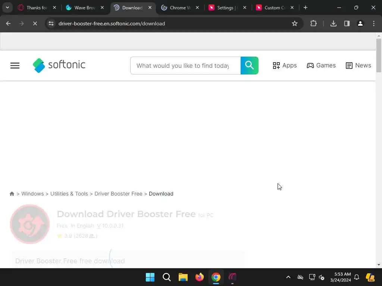
Task: Click the green search magnifier button
Action: coord(250,66)
